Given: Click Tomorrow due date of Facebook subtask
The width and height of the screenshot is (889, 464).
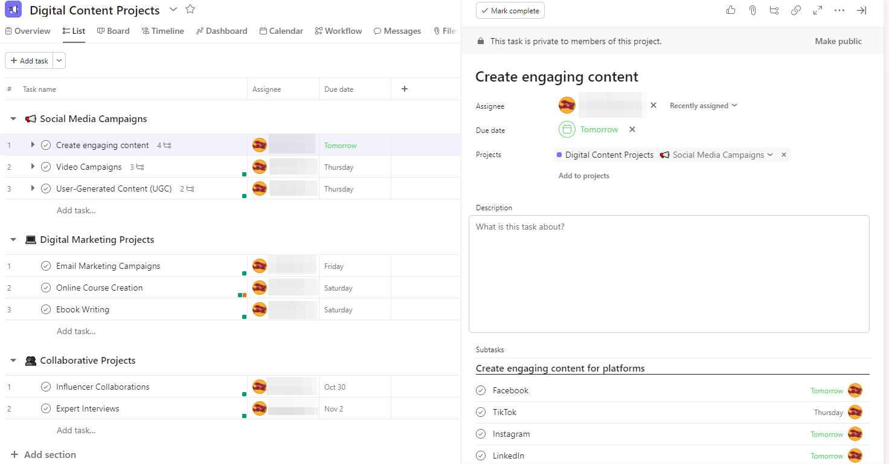Looking at the screenshot, I should [x=827, y=391].
